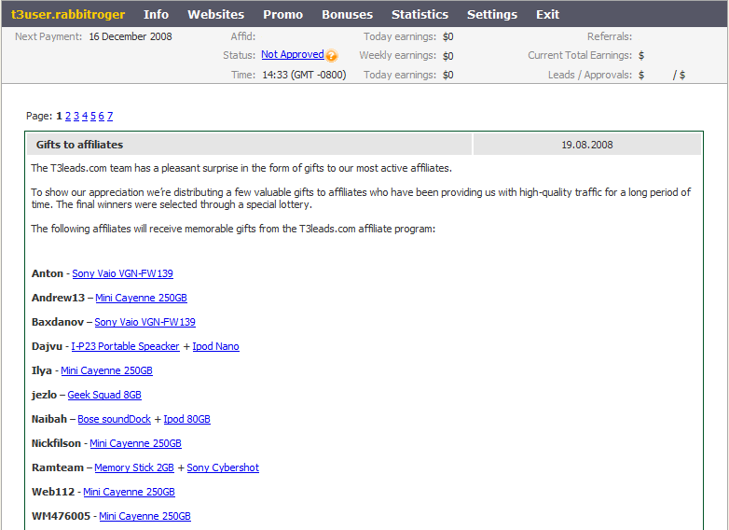
Task: Click the Affid label
Action: click(243, 36)
